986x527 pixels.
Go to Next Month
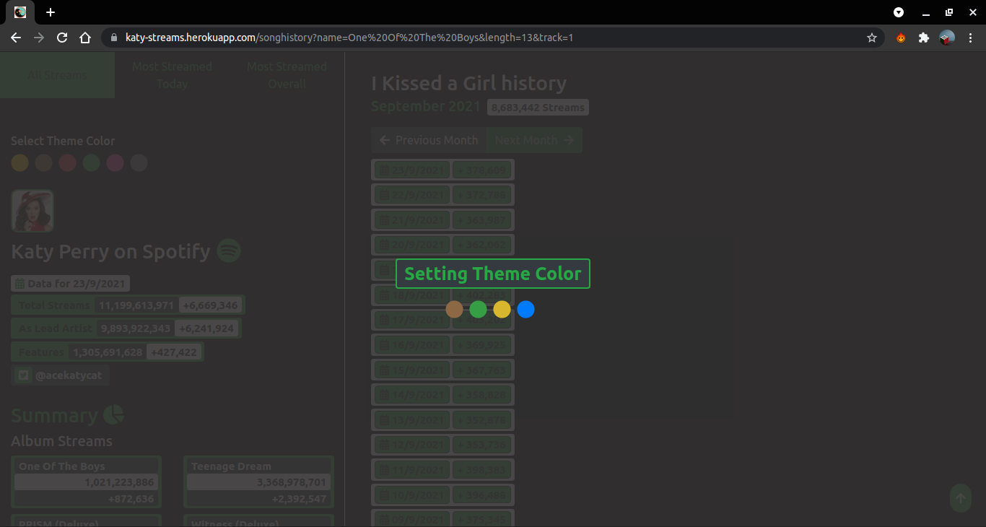point(534,140)
